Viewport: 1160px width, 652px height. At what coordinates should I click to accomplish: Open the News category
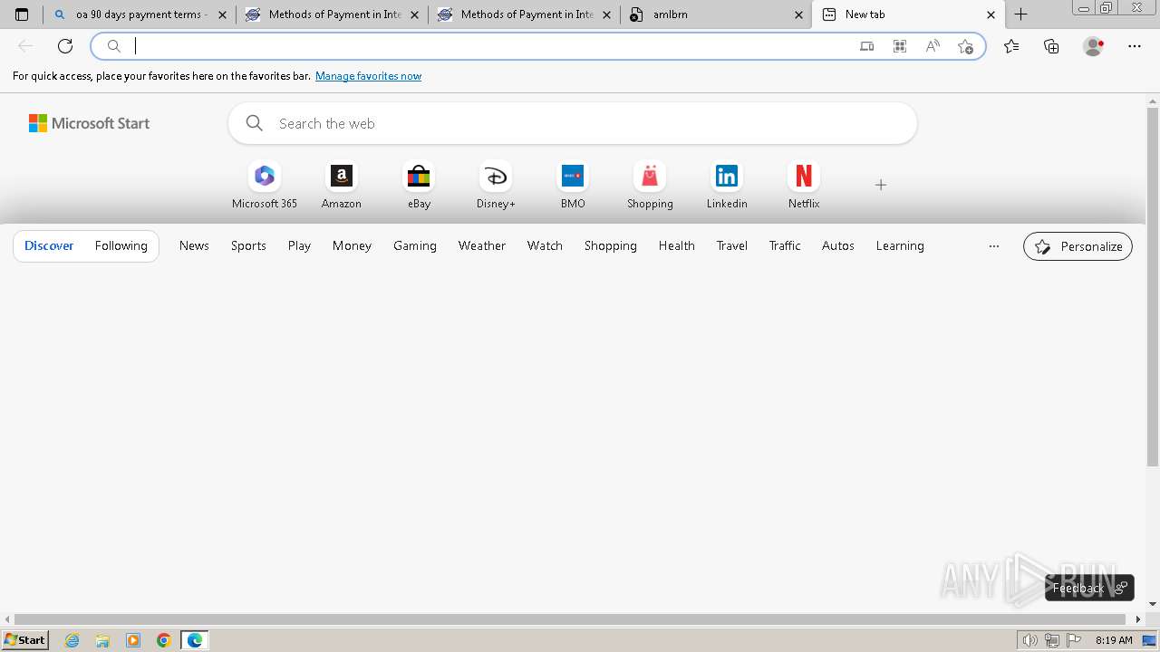pyautogui.click(x=194, y=245)
